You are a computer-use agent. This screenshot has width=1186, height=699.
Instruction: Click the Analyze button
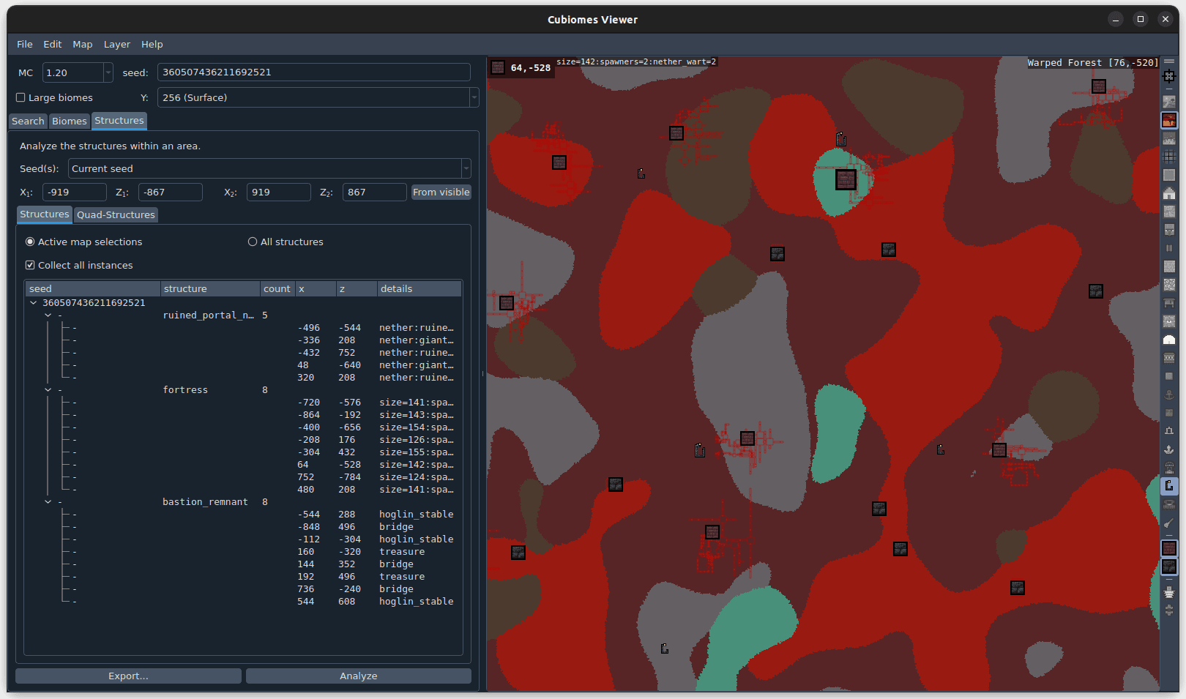pos(359,676)
